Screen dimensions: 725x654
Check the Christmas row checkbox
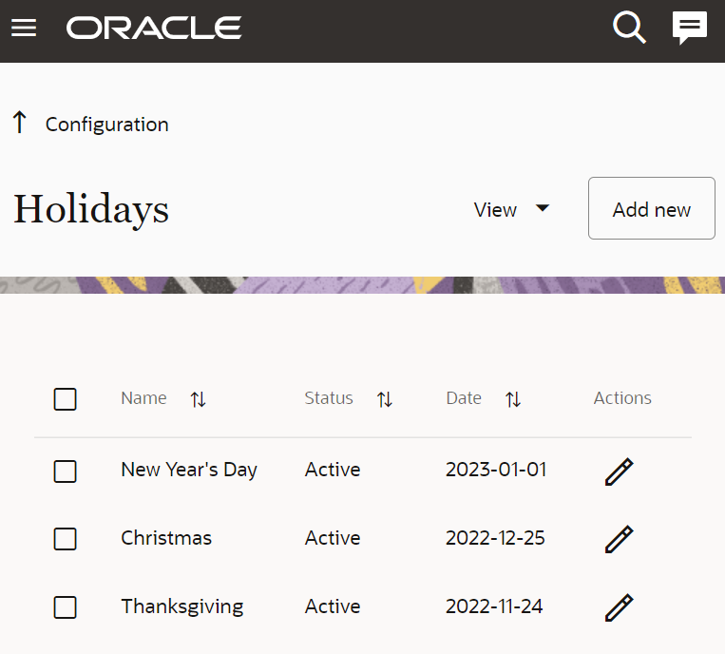click(66, 539)
